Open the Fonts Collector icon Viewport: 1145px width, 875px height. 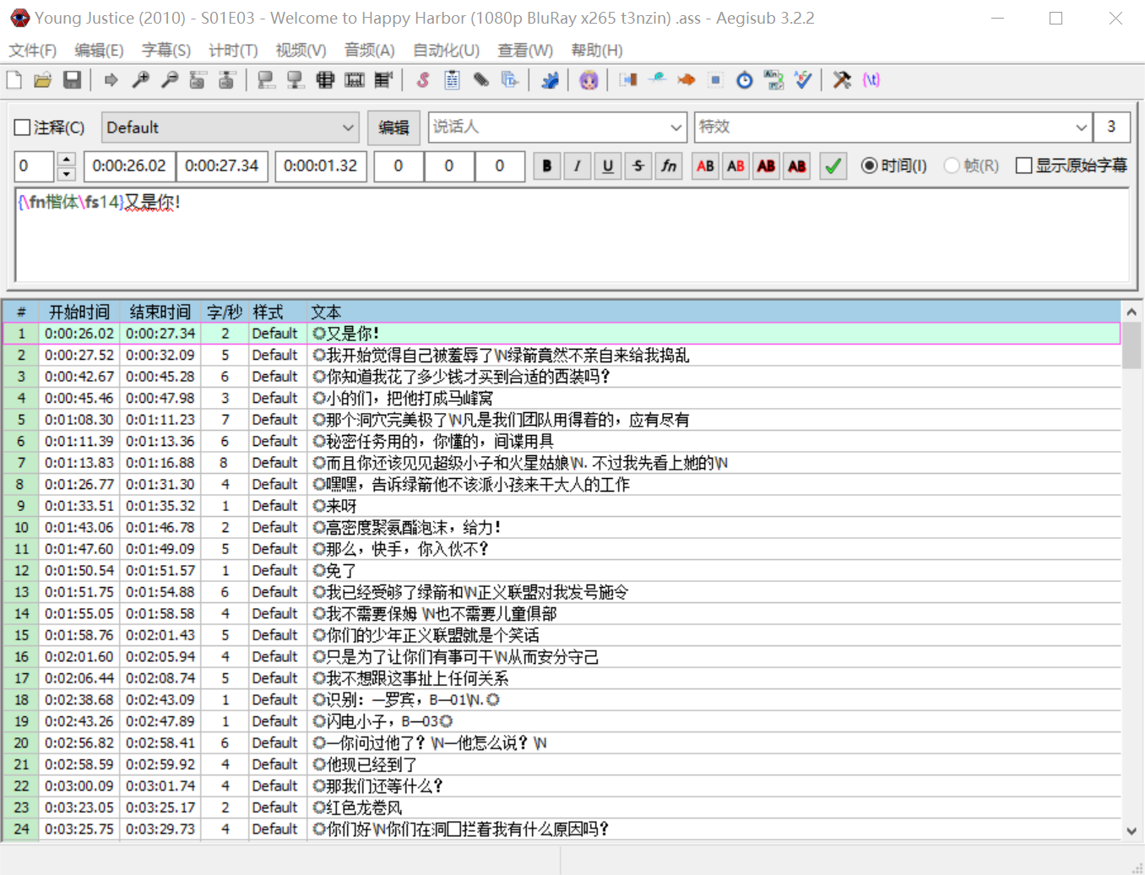[x=509, y=80]
